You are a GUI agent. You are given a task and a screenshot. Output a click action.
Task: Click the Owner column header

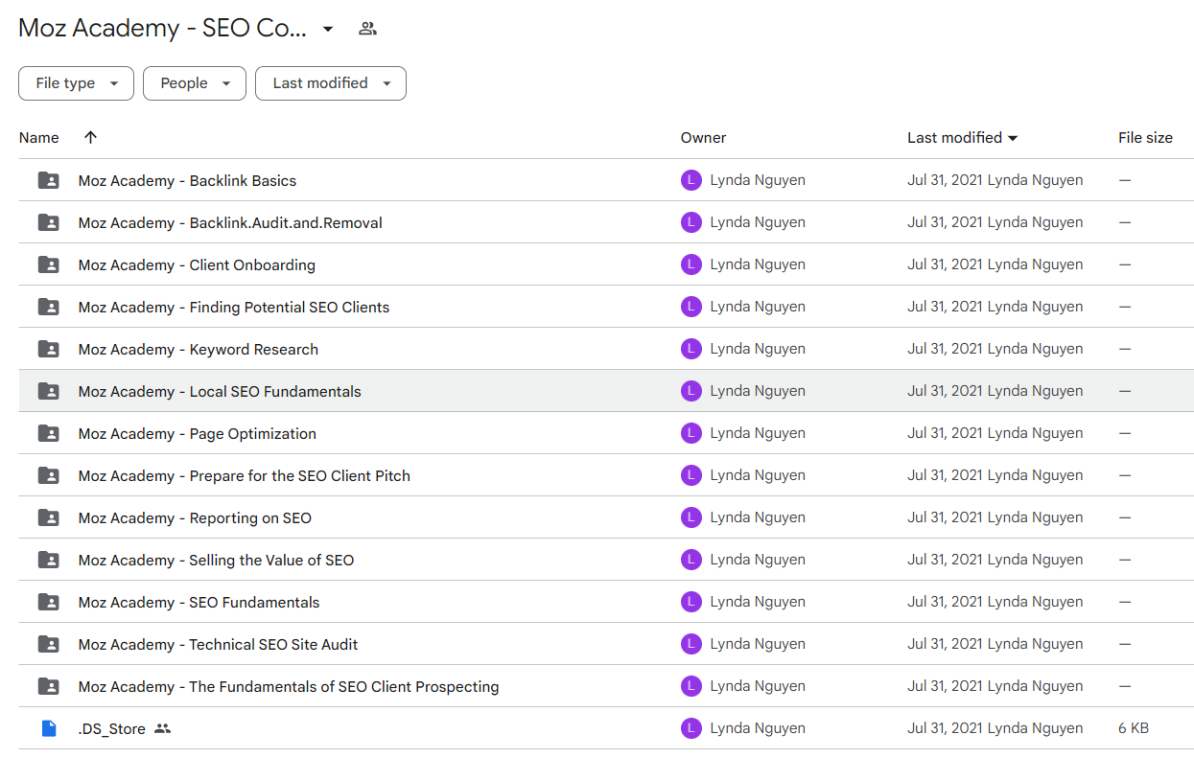point(704,138)
